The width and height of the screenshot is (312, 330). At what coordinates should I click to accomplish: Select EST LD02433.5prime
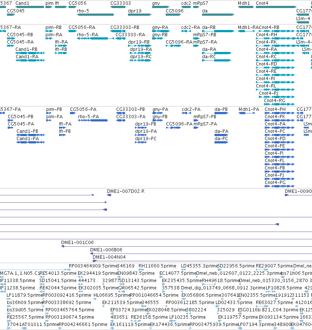click(234, 302)
